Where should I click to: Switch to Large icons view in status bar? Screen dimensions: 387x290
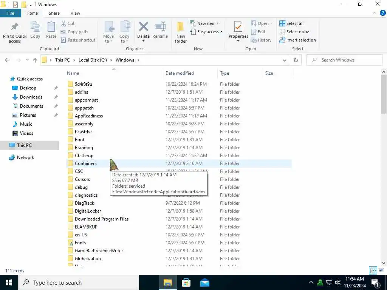[x=381, y=270]
